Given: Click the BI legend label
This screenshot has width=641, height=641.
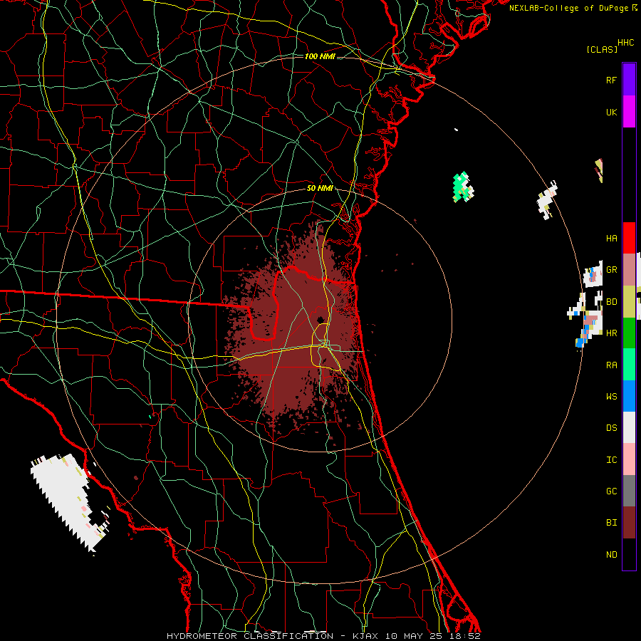Looking at the screenshot, I should (611, 523).
